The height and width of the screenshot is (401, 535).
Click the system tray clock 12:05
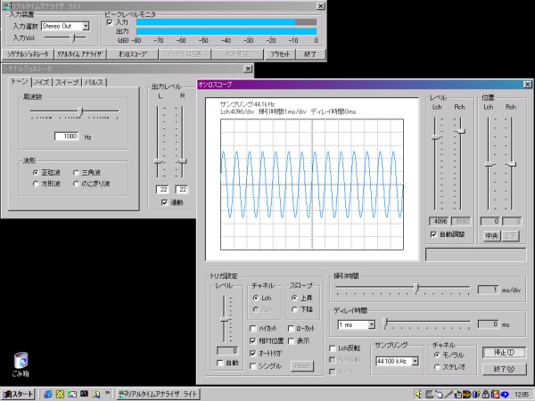pyautogui.click(x=522, y=395)
